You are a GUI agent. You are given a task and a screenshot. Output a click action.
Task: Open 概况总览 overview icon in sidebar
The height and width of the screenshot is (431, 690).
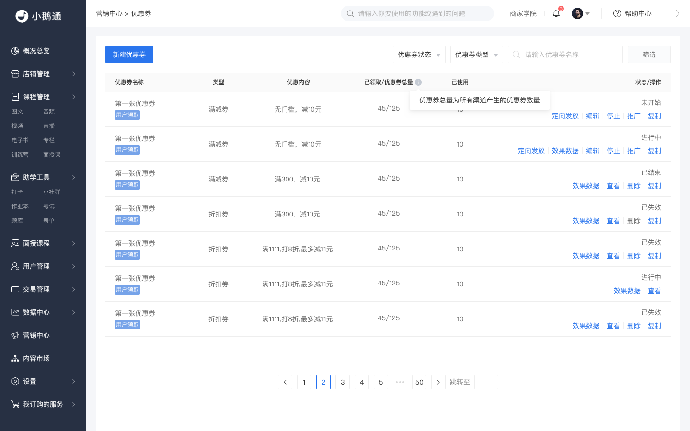[x=15, y=51]
